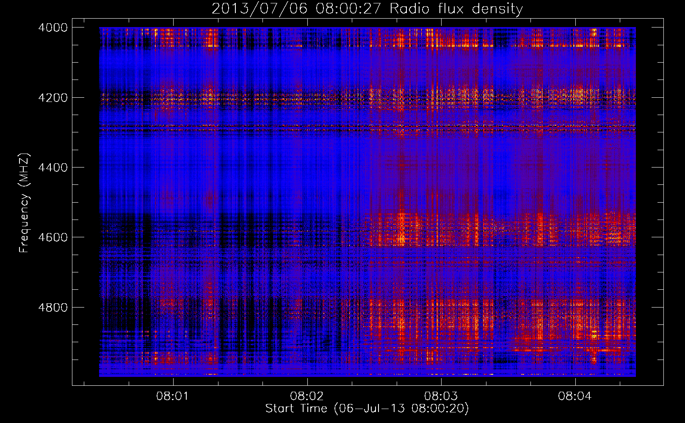Click the 4800 frequency tick label
This screenshot has height=423, width=685.
53,307
